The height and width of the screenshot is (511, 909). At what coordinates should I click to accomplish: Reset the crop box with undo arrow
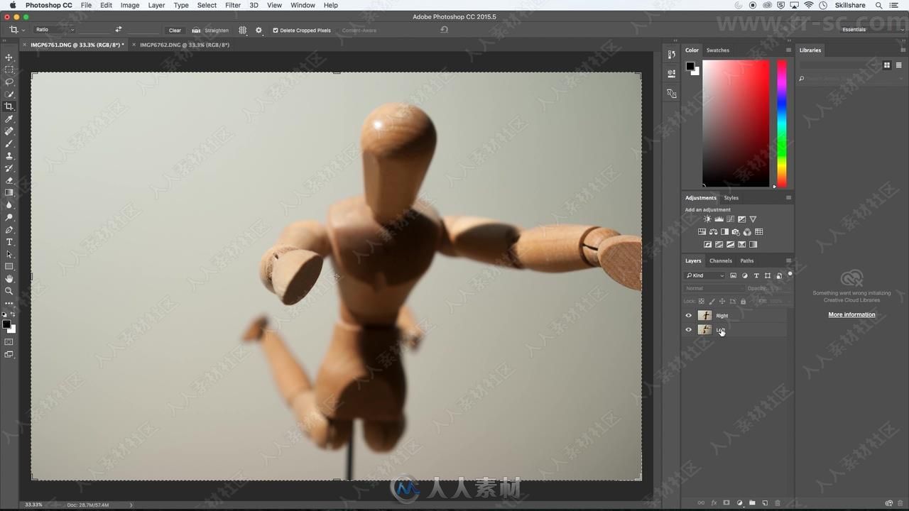(444, 30)
